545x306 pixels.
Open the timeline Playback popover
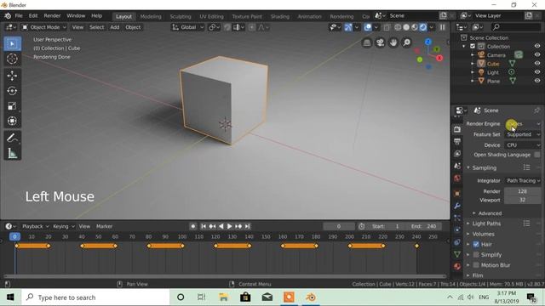[35, 226]
